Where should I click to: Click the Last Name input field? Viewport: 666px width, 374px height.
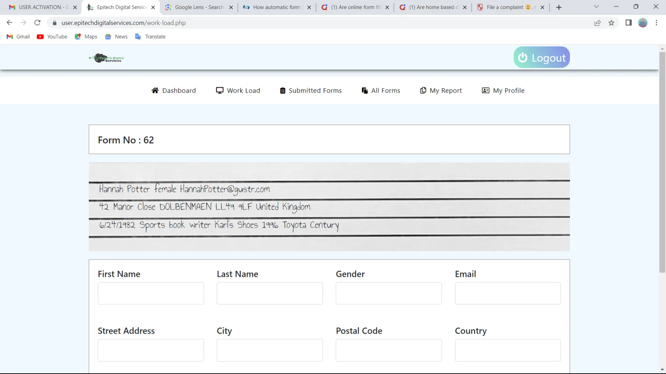pyautogui.click(x=270, y=293)
